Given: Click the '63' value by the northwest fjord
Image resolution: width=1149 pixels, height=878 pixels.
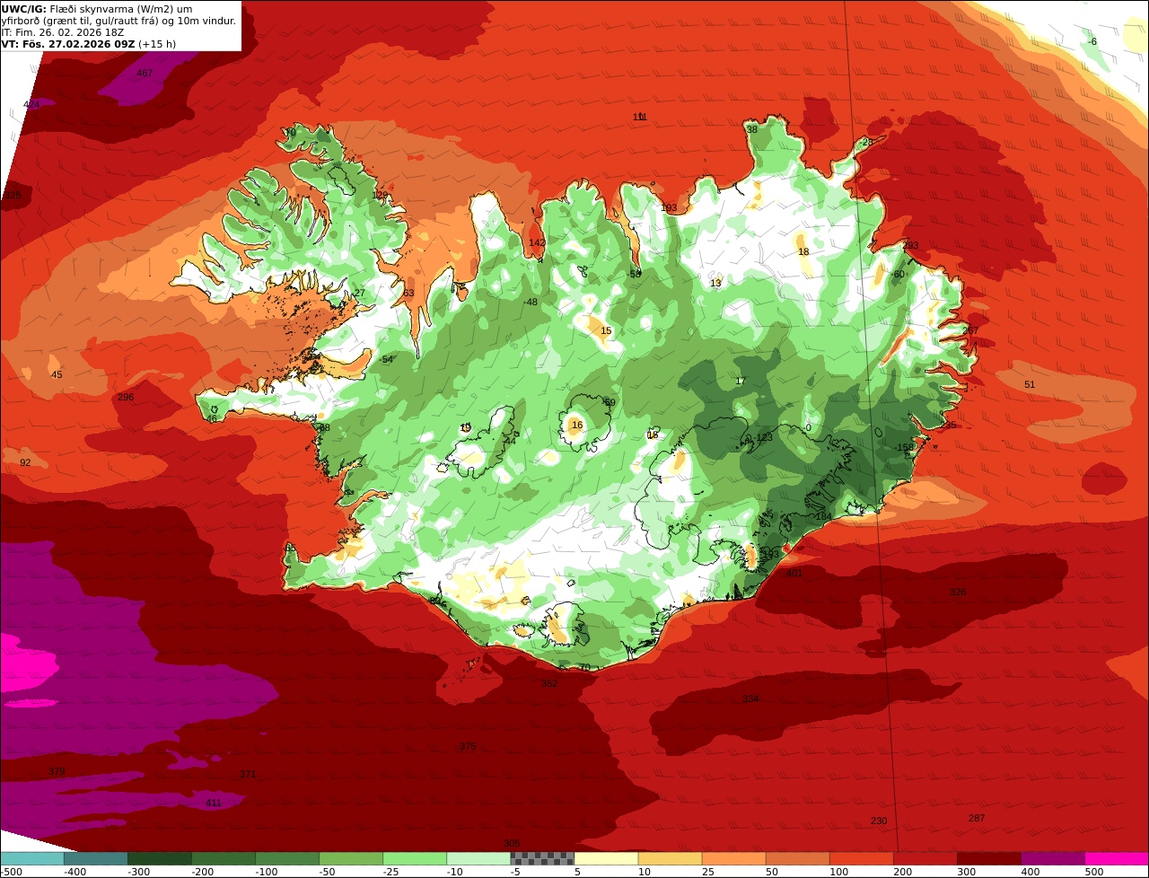Looking at the screenshot, I should coord(408,294).
